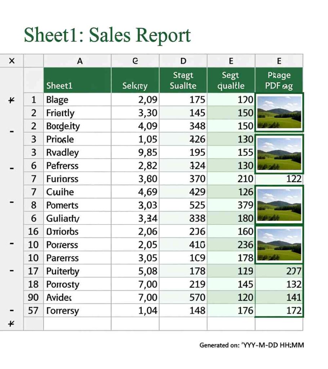Click the Stagt Sualite header cell
This screenshot has width=328, height=369.
click(x=183, y=80)
